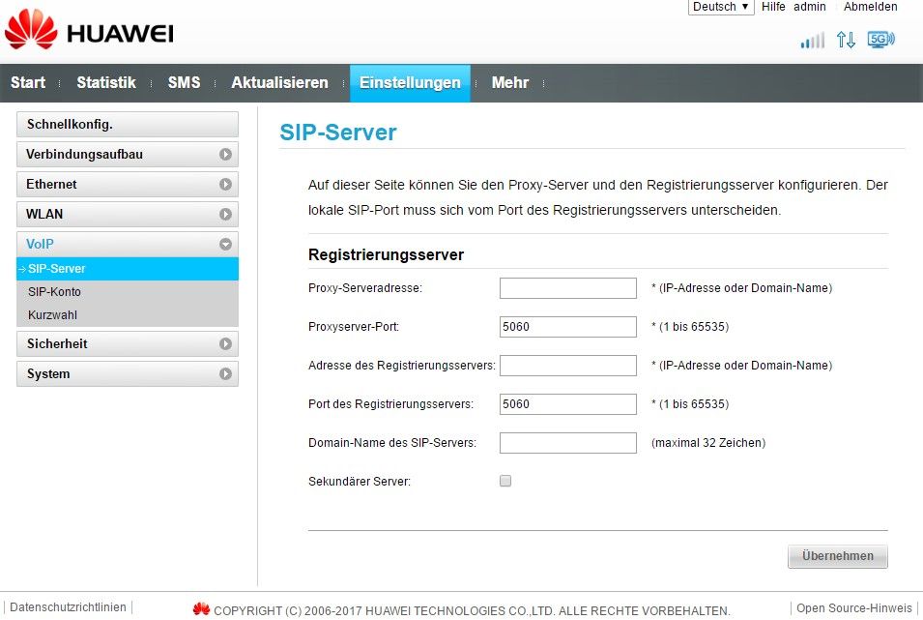
Task: Focus the Proxy-Serveradresse input field
Action: click(x=567, y=288)
